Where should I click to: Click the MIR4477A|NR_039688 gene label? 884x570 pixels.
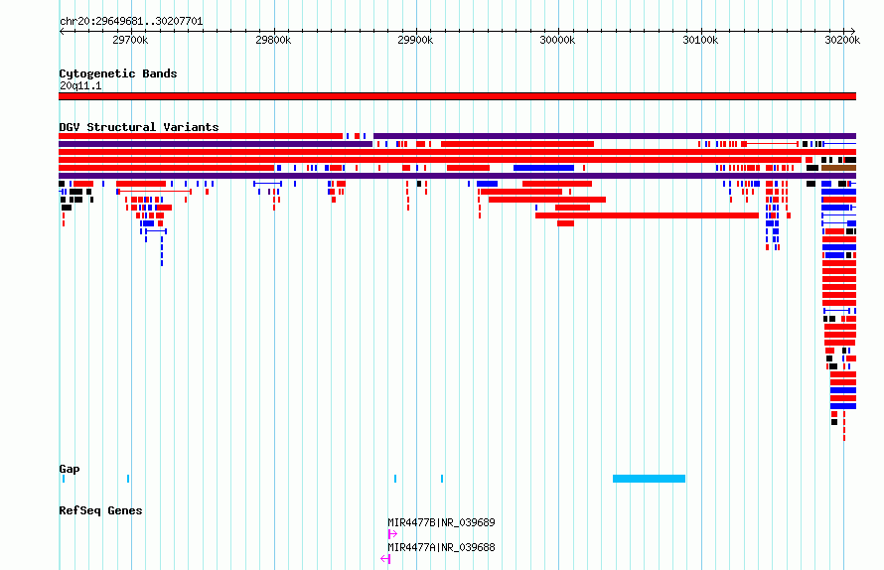pos(441,547)
